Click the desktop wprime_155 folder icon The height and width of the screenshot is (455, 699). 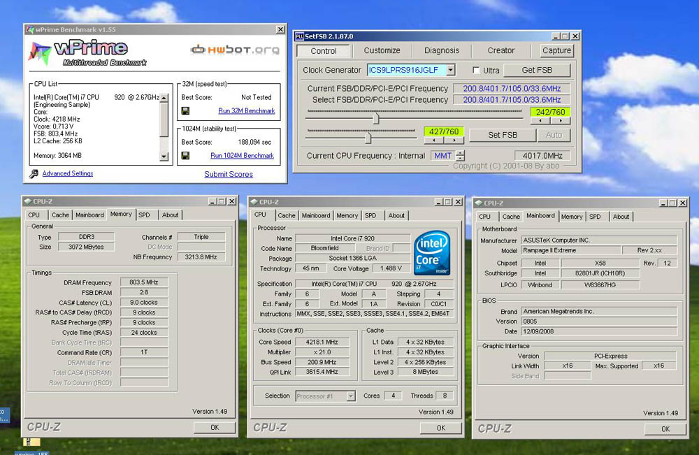[x=31, y=442]
